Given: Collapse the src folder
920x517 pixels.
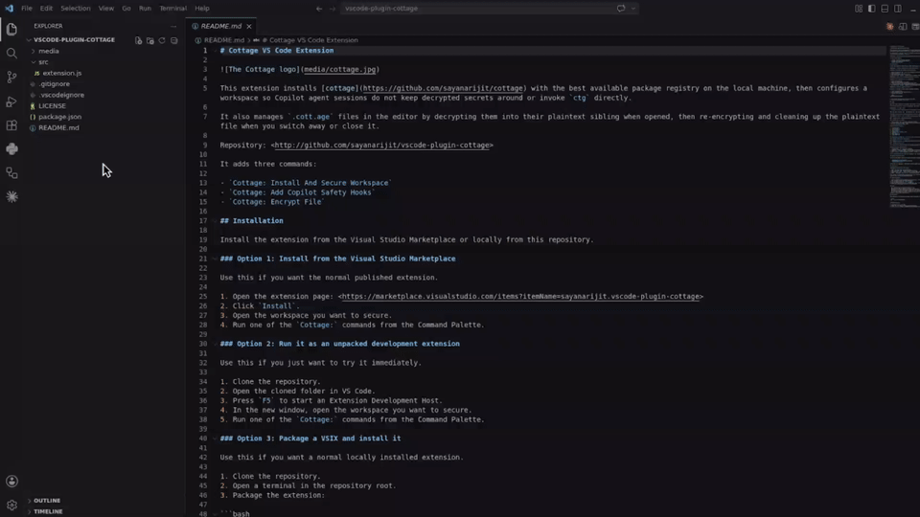Looking at the screenshot, I should coord(34,62).
